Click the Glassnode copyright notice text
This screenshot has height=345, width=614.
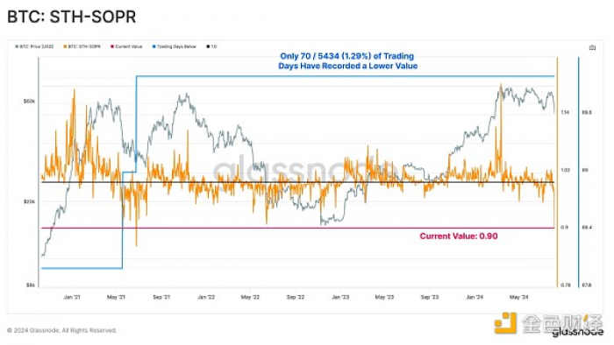coord(62,330)
